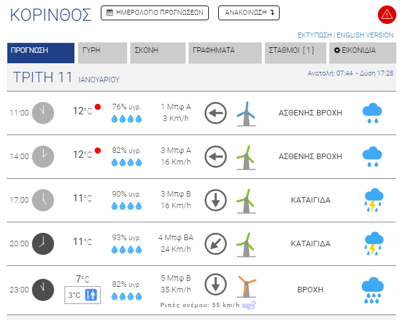This screenshot has height=320, width=408.
Task: Click the feels-like temperature 3°C box
Action: click(x=81, y=295)
